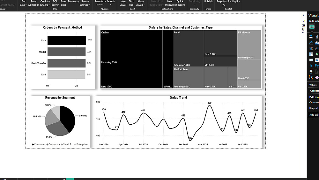Screen dimensions: 319x180
Task: Insert a Text box
Action: [131, 3]
